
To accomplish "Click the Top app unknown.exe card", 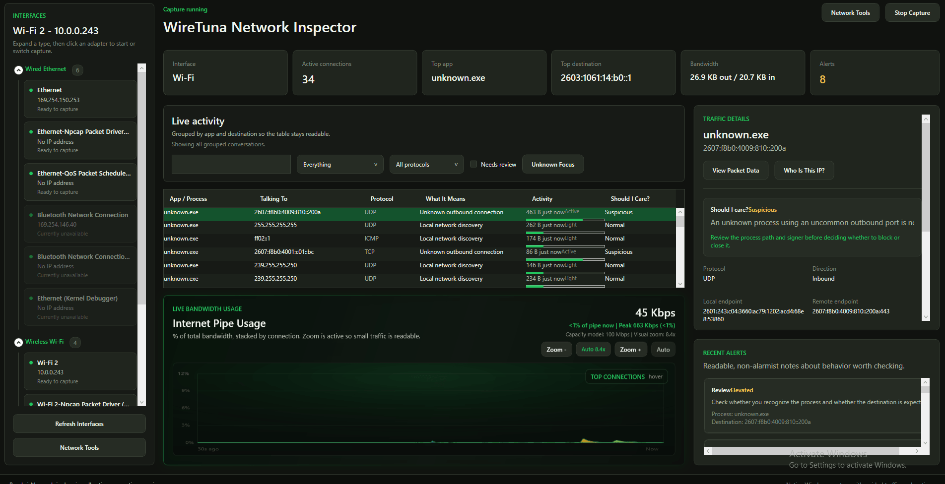I will (x=484, y=72).
